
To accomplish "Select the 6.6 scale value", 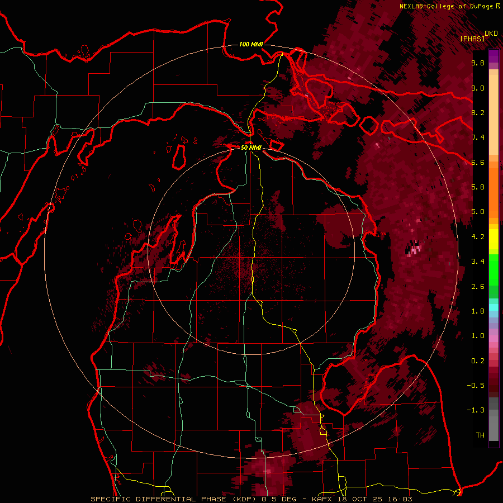I will 478,162.
